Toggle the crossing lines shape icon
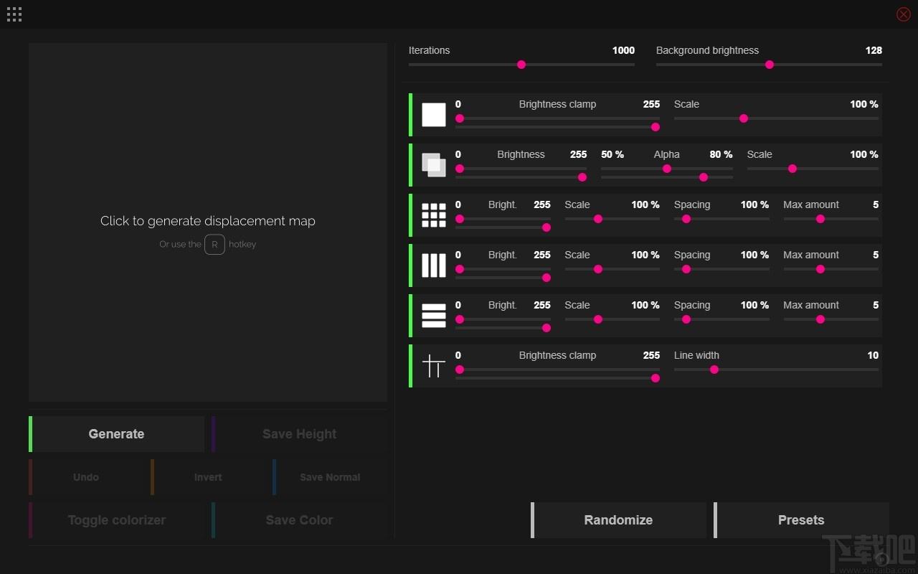Screen dimensions: 918x574 coord(434,366)
